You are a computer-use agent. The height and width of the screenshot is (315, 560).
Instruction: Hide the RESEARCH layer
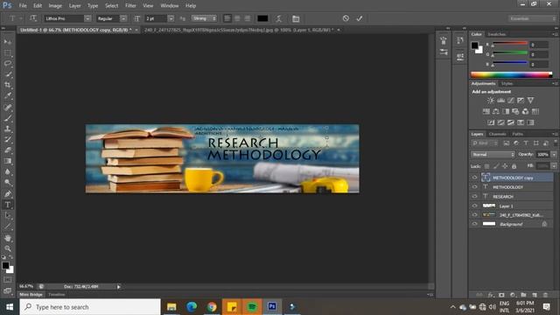pos(474,196)
